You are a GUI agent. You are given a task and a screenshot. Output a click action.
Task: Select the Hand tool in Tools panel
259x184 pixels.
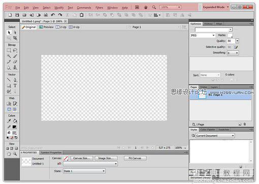point(9,154)
